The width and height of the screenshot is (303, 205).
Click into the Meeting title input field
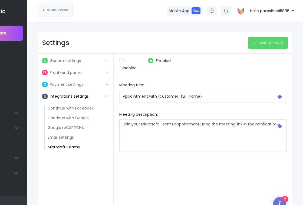203,96
